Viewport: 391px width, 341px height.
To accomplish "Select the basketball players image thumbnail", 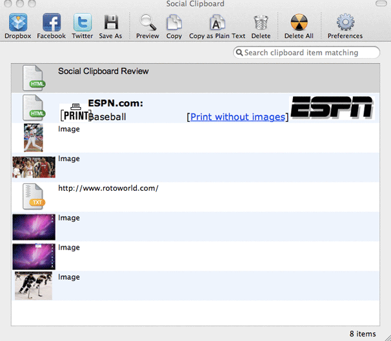I will pos(34,167).
